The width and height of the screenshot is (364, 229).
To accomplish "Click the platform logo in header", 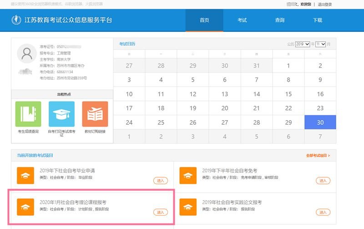I will pyautogui.click(x=17, y=20).
